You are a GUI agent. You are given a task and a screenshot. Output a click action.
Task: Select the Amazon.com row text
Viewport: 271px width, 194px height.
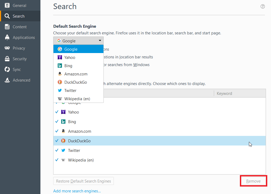coord(80,131)
